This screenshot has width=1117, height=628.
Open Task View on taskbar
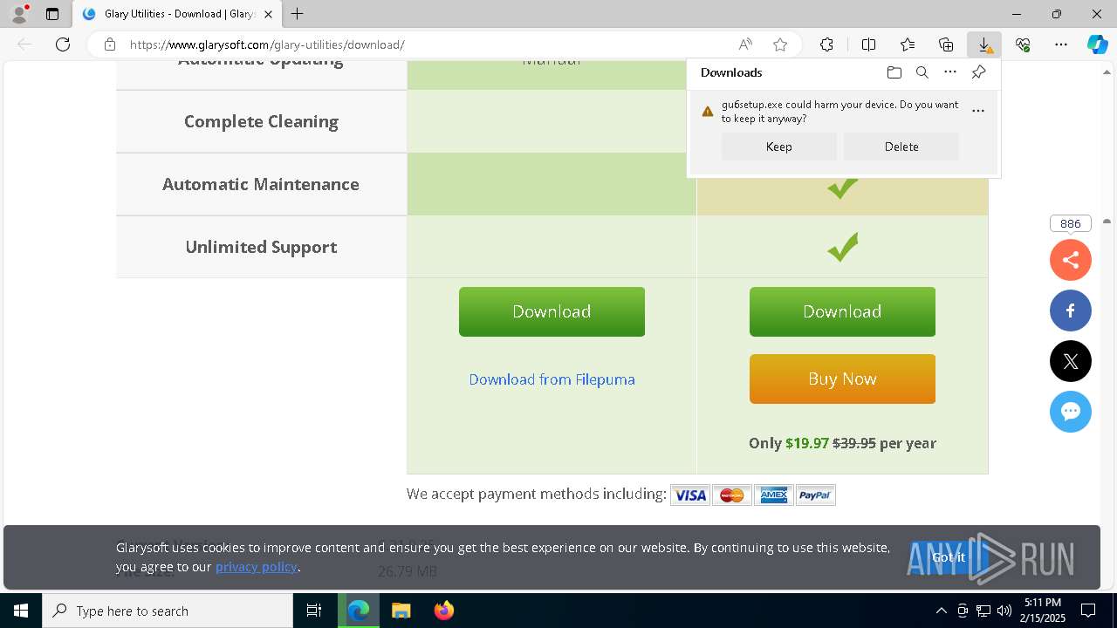click(x=314, y=611)
